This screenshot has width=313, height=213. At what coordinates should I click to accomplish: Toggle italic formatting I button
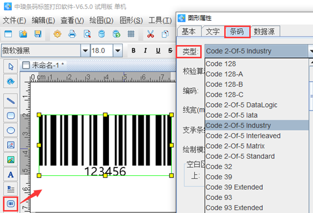pyautogui.click(x=146, y=51)
